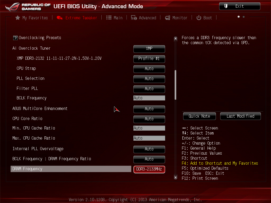Click the first page indicator dot
271x203 pixels.
tap(238, 17)
